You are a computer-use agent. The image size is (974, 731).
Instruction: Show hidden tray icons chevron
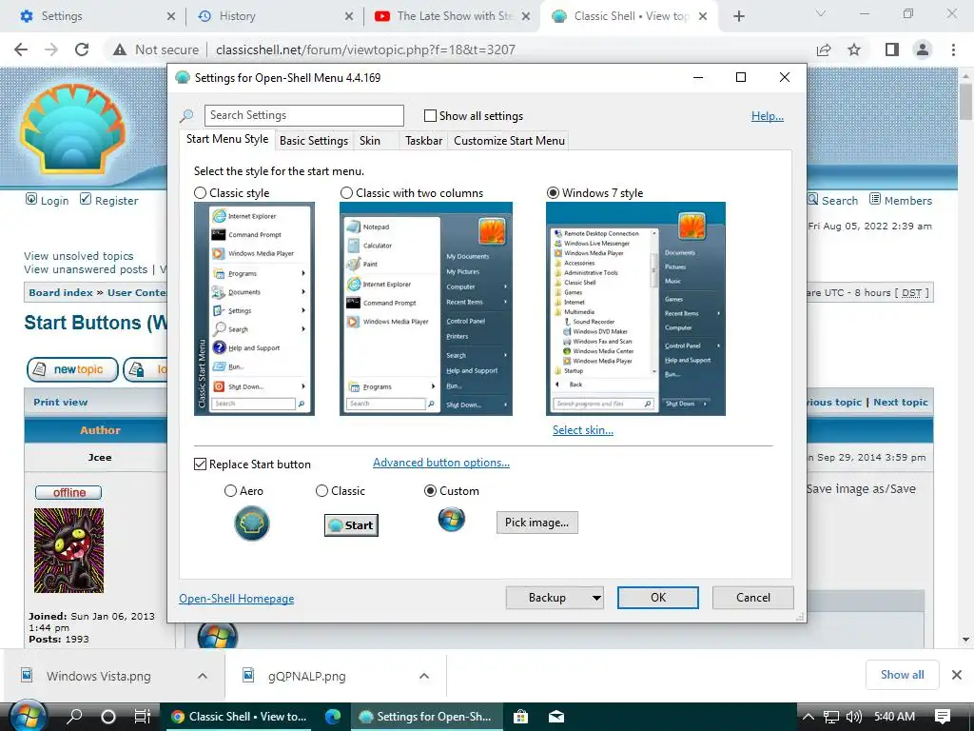click(x=808, y=716)
